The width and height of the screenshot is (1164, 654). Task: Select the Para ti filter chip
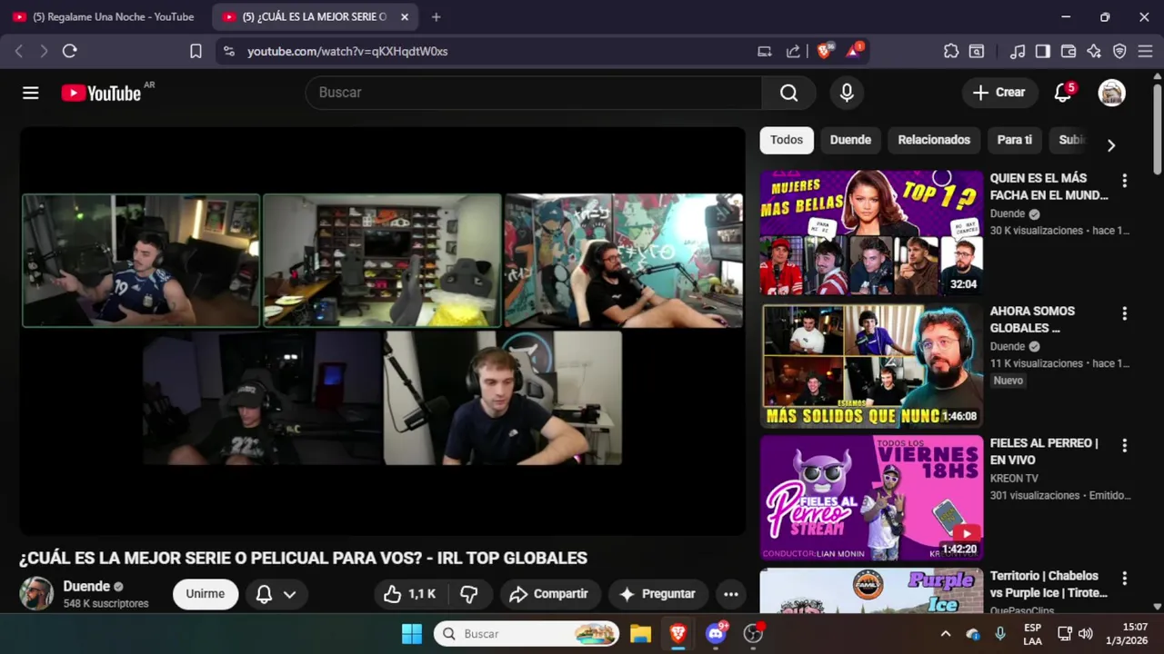coord(1014,140)
